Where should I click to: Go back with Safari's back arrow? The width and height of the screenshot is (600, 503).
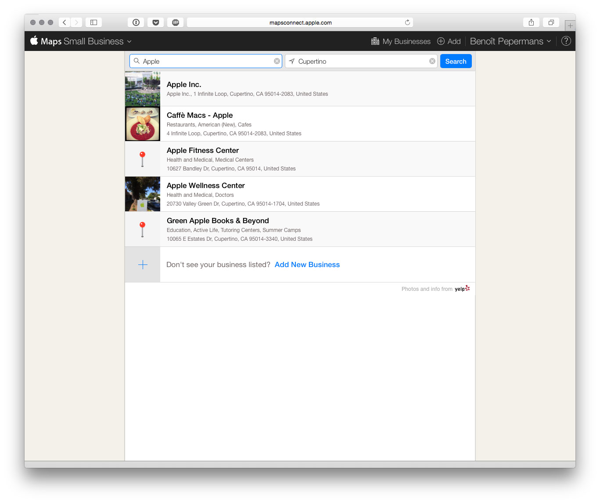pyautogui.click(x=65, y=22)
